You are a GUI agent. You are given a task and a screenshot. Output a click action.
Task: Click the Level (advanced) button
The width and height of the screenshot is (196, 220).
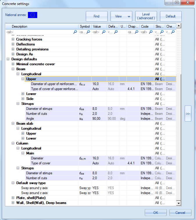click(146, 16)
